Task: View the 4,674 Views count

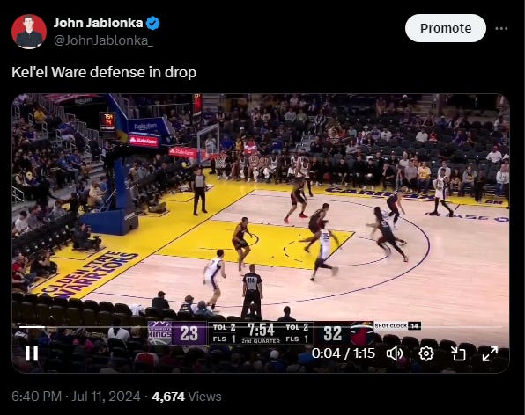Action: pos(186,397)
